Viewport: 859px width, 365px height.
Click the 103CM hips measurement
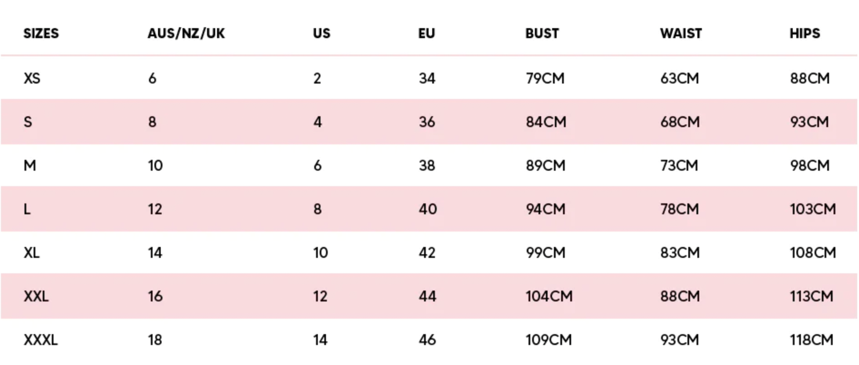click(x=813, y=209)
